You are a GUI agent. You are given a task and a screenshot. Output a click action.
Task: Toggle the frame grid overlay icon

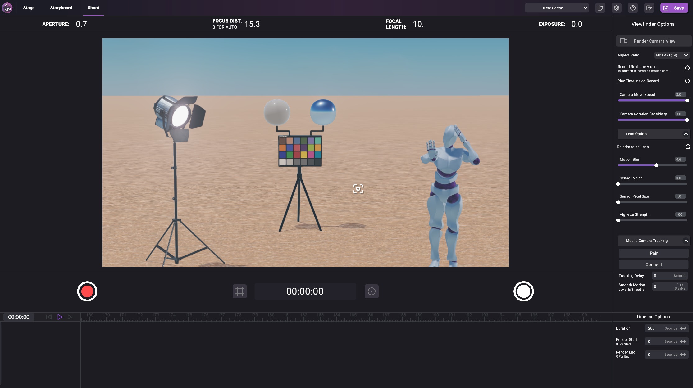(239, 291)
